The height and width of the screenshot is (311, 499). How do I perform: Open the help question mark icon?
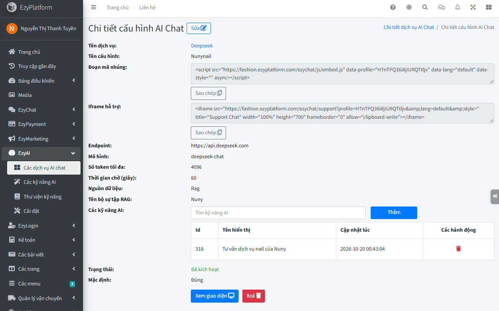[x=393, y=7]
